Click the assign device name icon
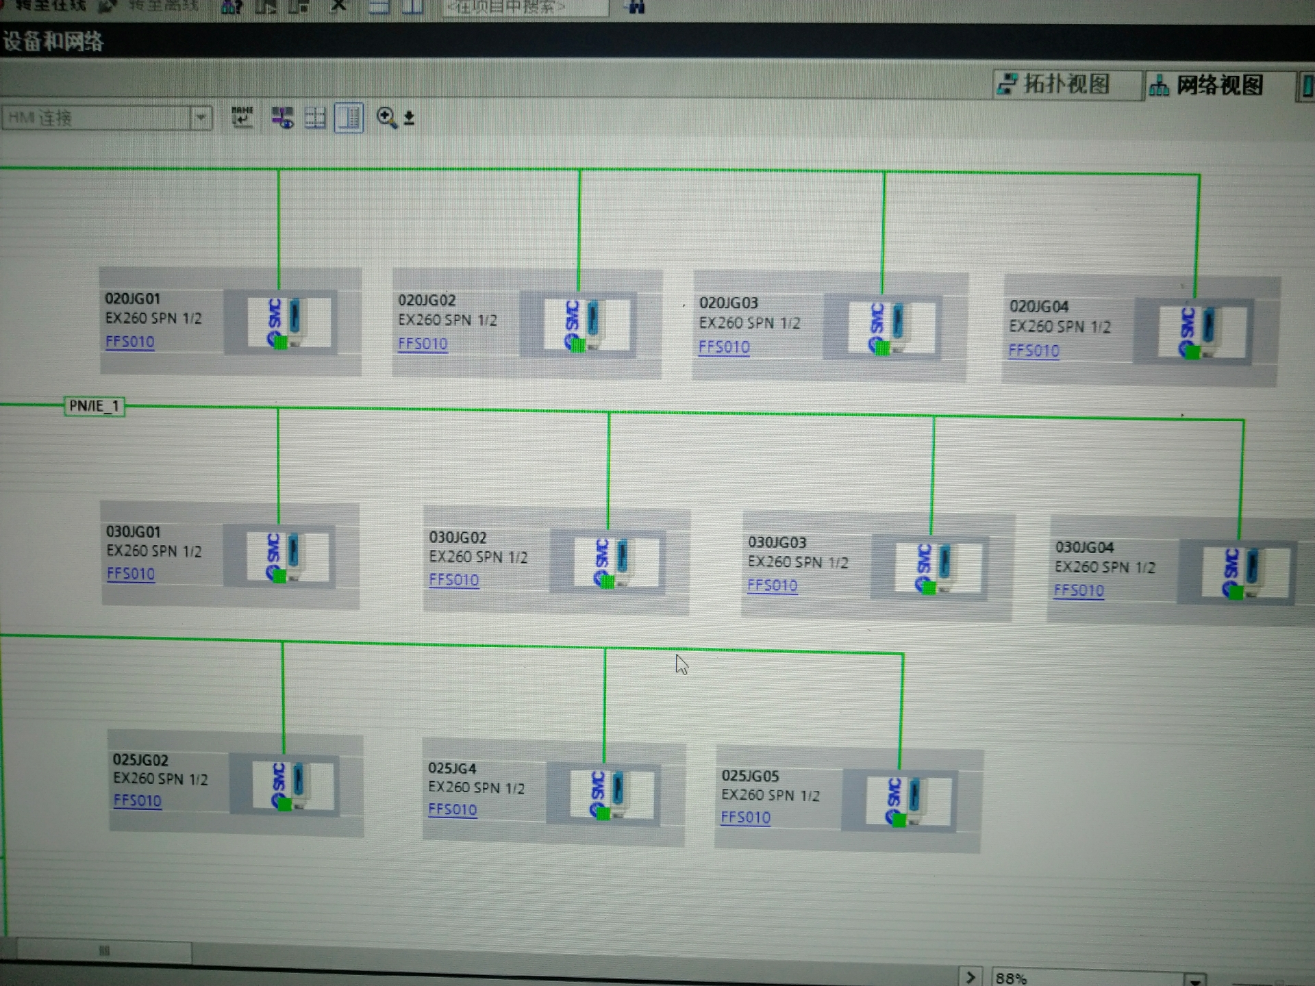The height and width of the screenshot is (986, 1315). coord(242,117)
